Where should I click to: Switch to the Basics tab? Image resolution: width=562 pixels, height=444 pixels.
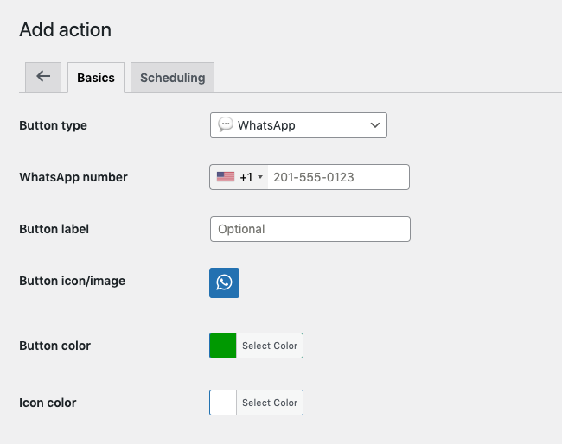pyautogui.click(x=95, y=78)
